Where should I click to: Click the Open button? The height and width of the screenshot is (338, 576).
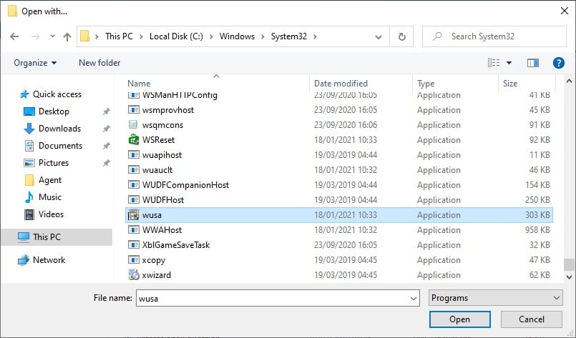click(459, 319)
